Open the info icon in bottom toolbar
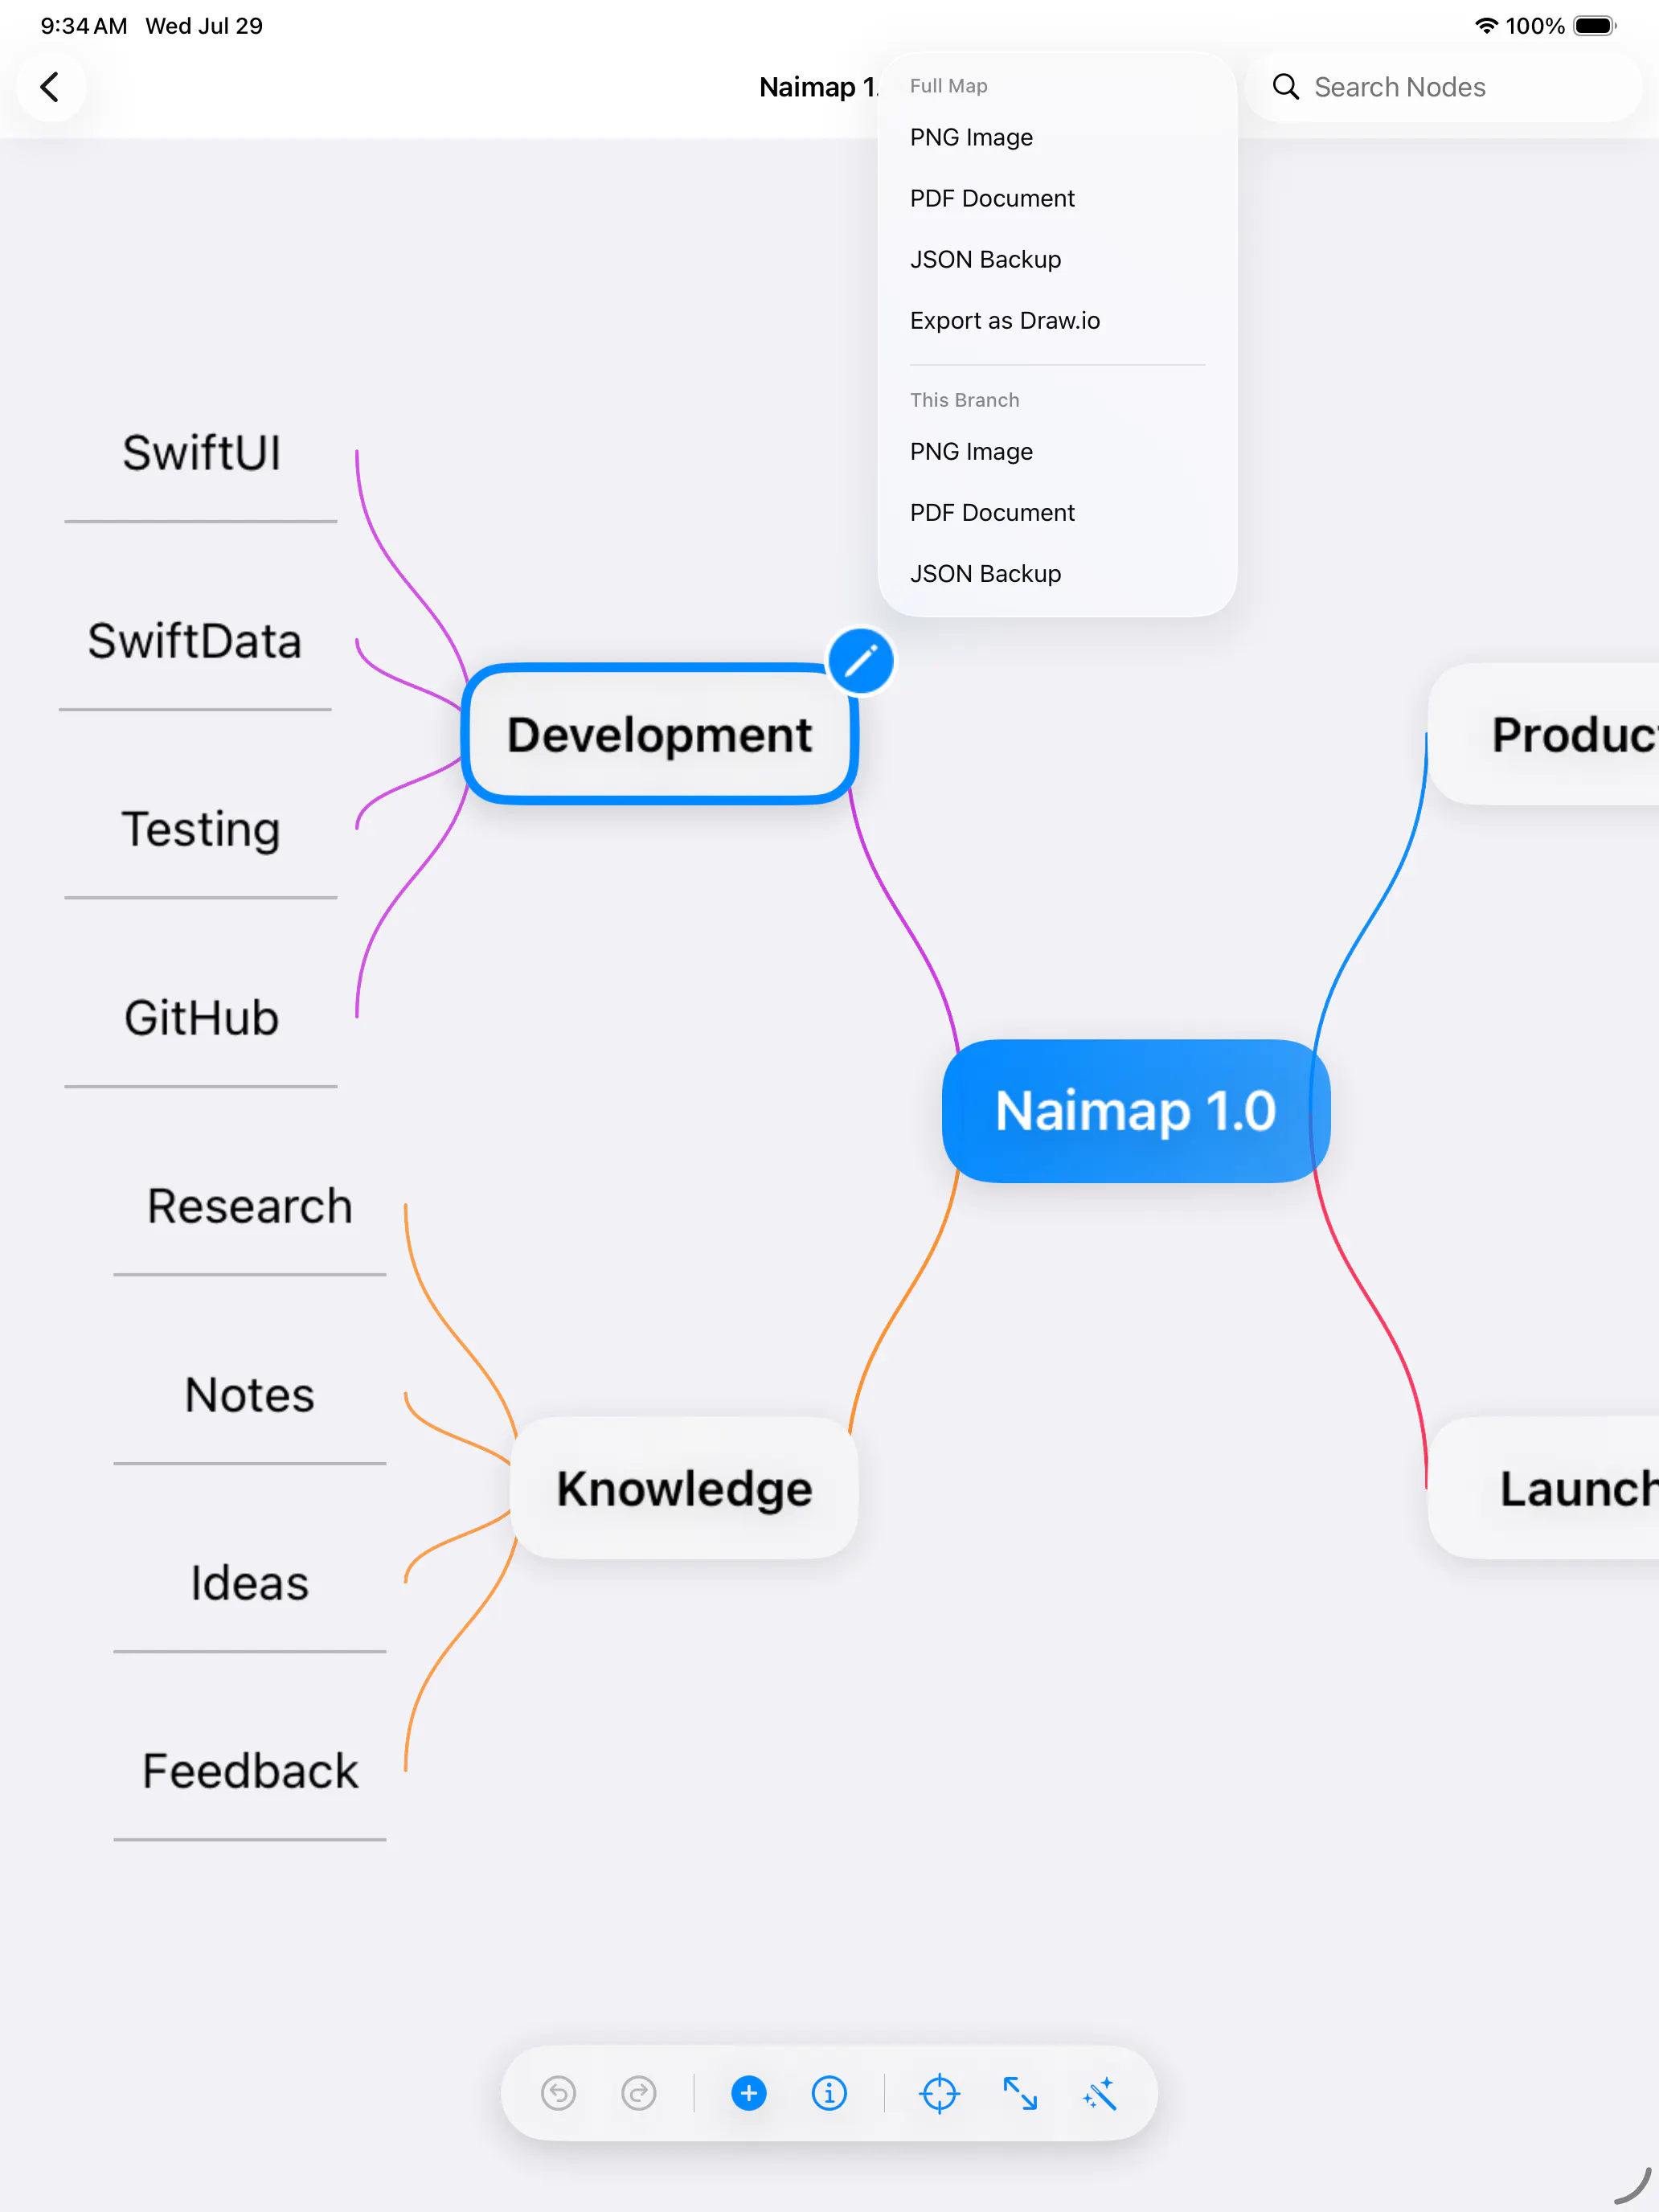 (829, 2093)
